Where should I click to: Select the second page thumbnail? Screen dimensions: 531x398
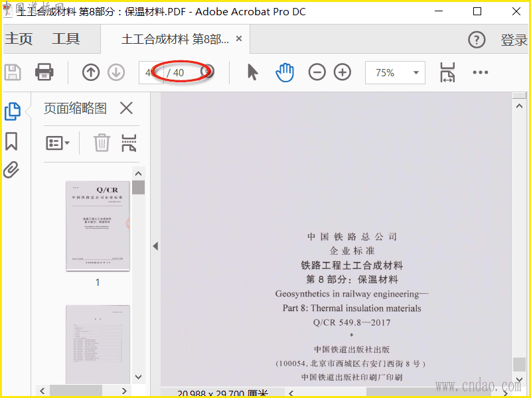pos(98,344)
